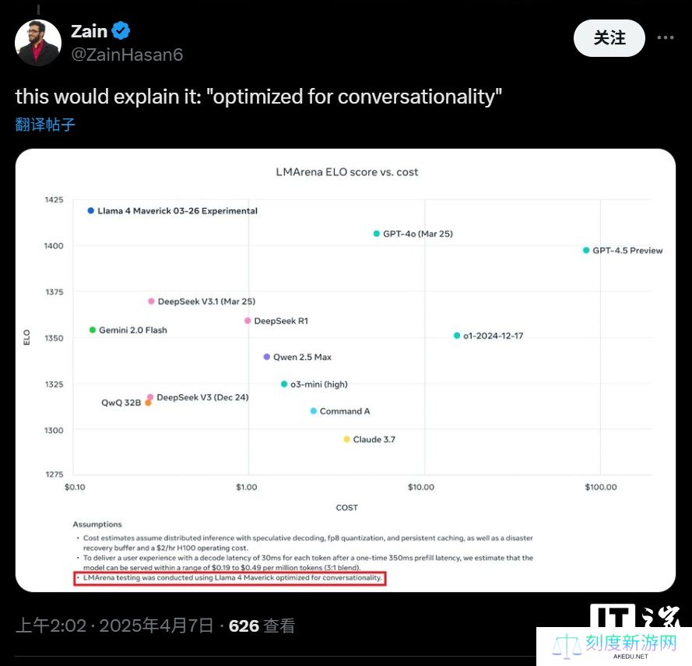Open the @ZainHasan6 handle profile
The width and height of the screenshot is (692, 666).
click(x=127, y=55)
